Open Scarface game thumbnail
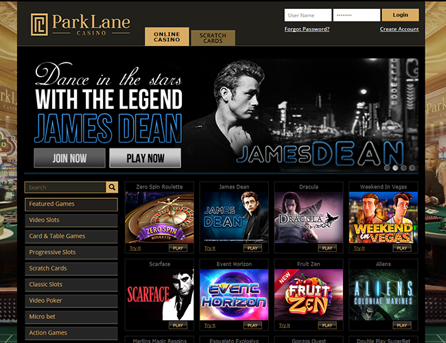446x343 pixels. [160, 295]
